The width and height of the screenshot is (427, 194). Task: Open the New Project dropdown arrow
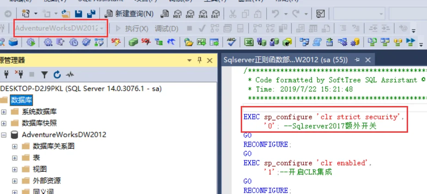click(x=36, y=13)
